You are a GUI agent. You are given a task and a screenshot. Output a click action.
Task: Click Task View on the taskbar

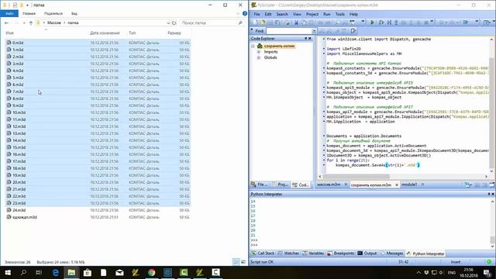pos(39,272)
